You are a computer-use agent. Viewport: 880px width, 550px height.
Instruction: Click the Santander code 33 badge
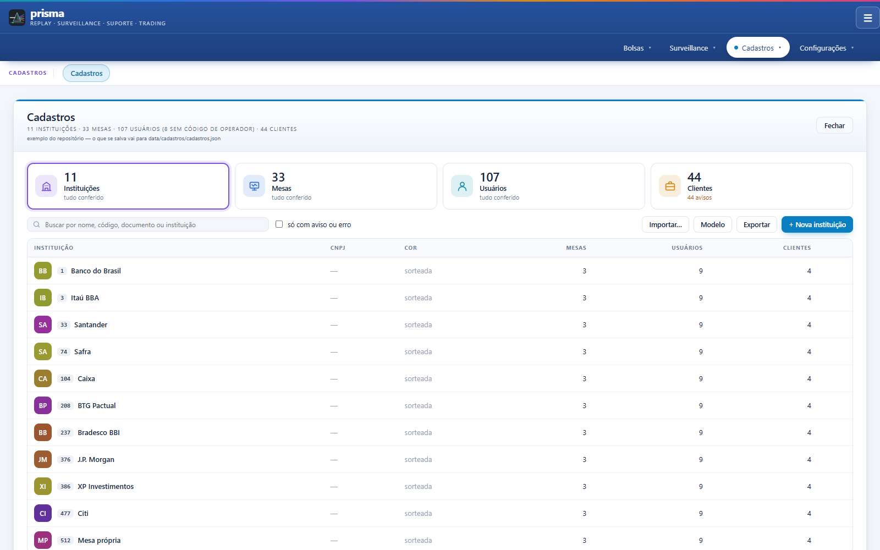[x=64, y=324]
